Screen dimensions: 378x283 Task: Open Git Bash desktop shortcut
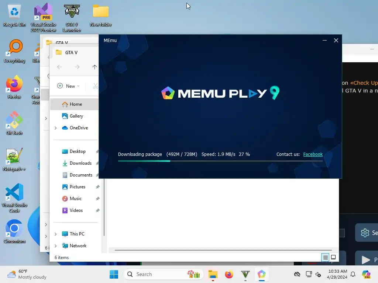pos(14,123)
